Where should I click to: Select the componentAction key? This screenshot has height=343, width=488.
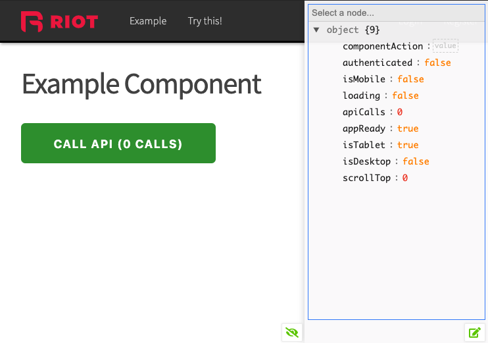pyautogui.click(x=383, y=46)
